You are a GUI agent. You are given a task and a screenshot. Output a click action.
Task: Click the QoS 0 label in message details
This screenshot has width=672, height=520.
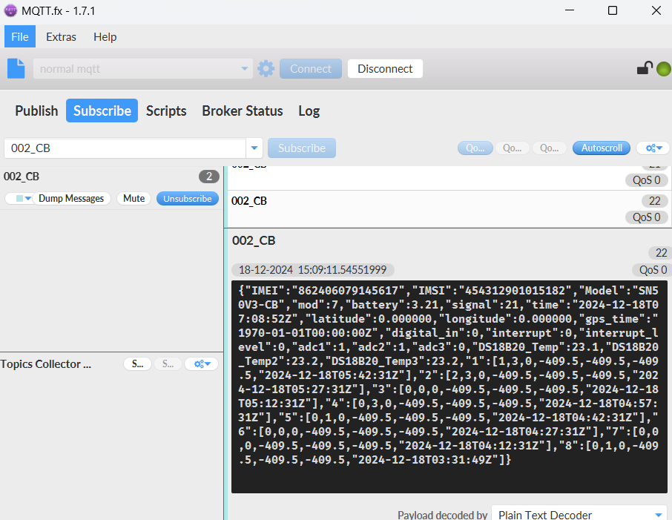653,270
